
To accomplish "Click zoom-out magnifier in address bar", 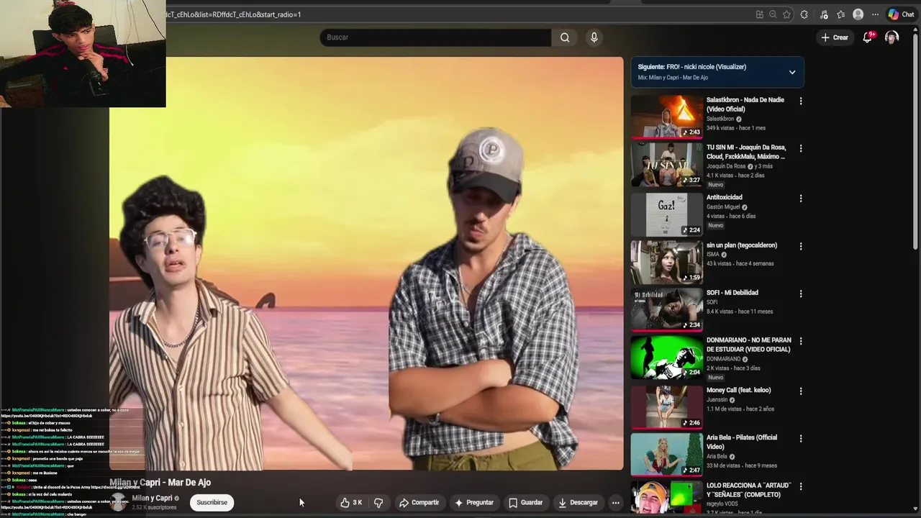I will [x=773, y=14].
